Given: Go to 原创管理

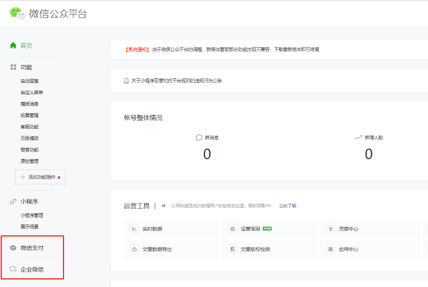Looking at the screenshot, I should point(30,162).
